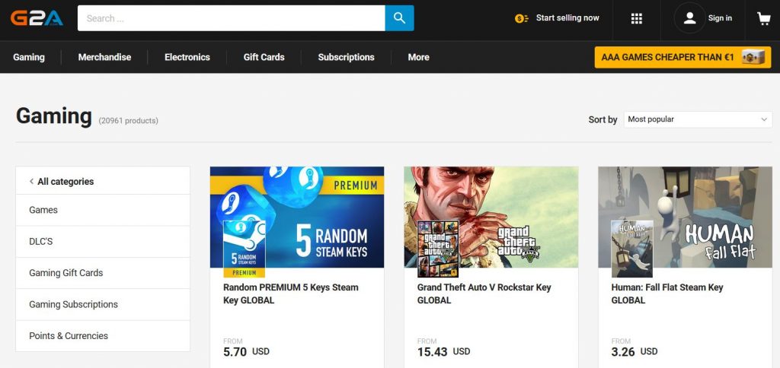
Task: Open Random PREMIUM 5 Keys Steam Key title
Action: tap(290, 293)
